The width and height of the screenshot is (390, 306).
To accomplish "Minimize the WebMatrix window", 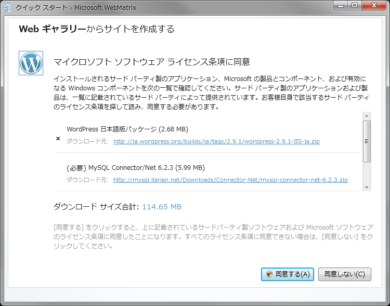I will coord(341,6).
